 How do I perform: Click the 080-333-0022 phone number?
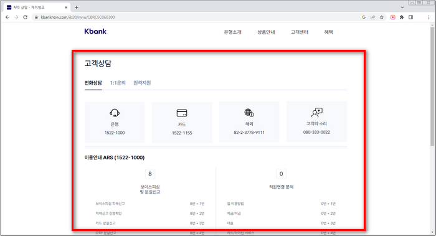[316, 132]
